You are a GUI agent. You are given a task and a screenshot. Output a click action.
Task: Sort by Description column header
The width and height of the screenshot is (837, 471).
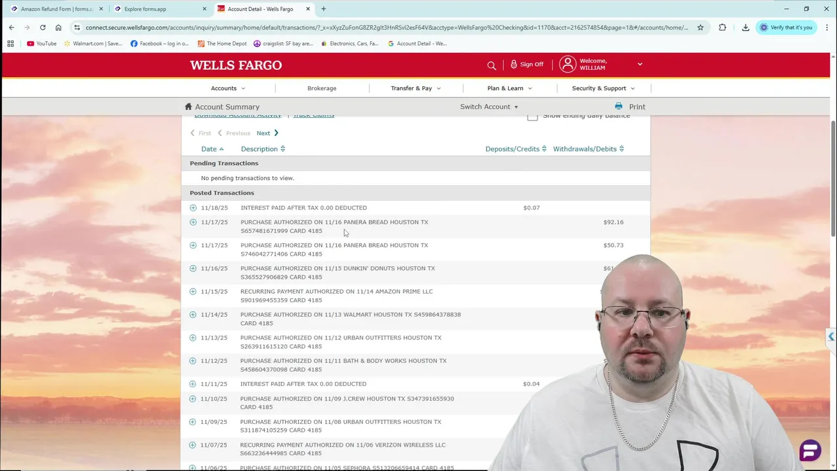pos(263,149)
